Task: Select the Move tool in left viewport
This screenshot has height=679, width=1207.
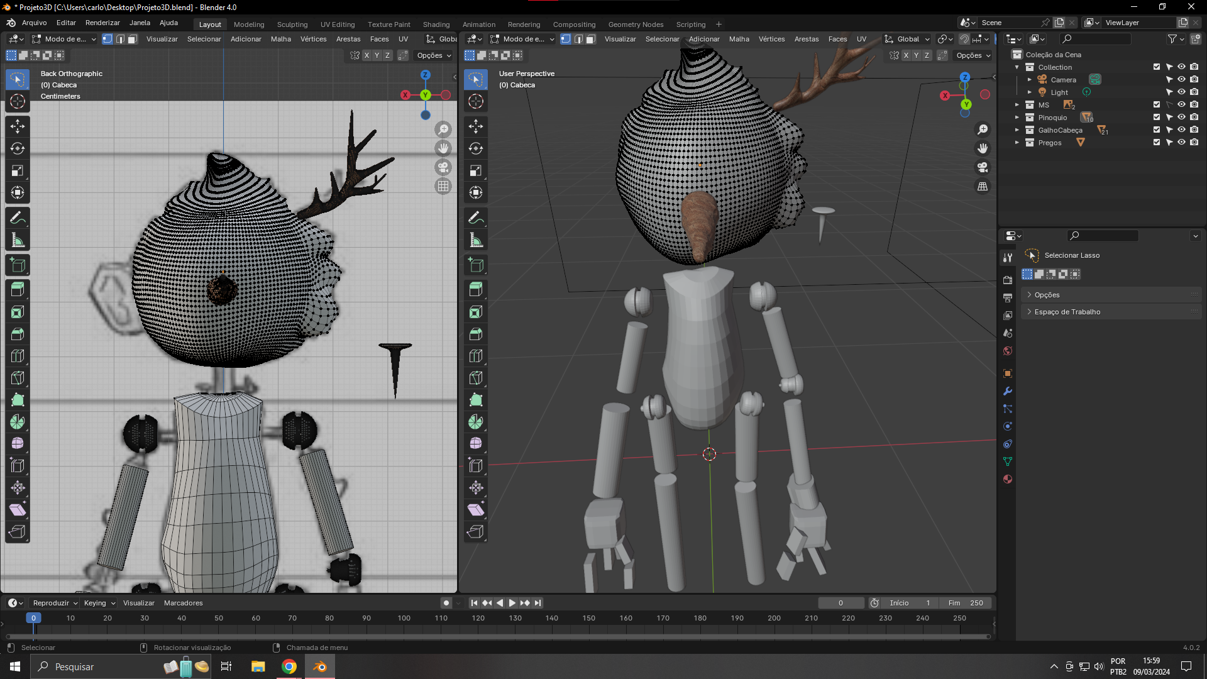Action: [x=18, y=126]
